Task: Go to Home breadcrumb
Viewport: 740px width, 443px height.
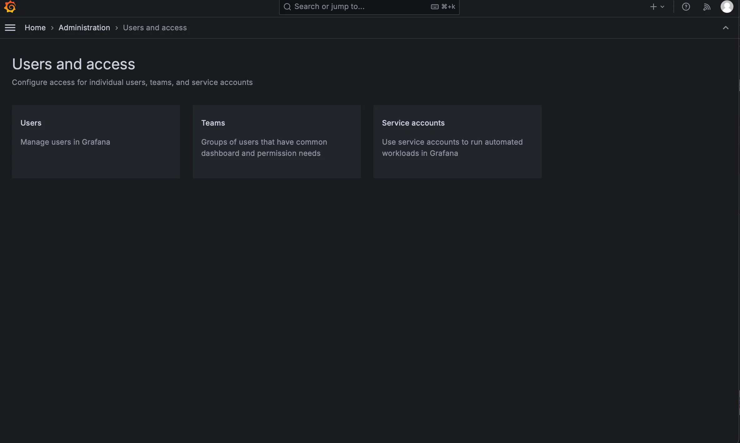Action: 35,27
